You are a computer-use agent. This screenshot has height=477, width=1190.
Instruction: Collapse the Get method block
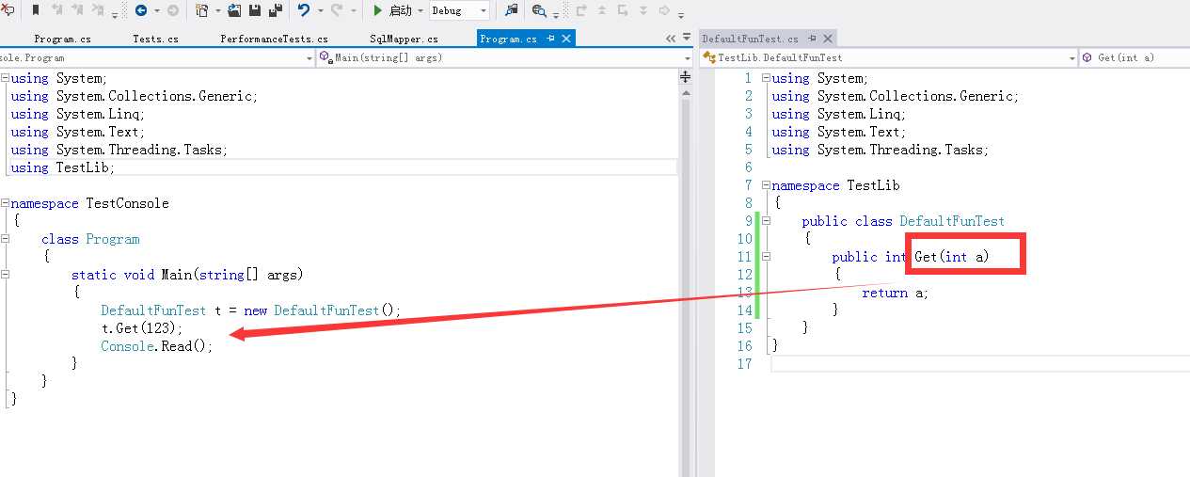pos(766,257)
